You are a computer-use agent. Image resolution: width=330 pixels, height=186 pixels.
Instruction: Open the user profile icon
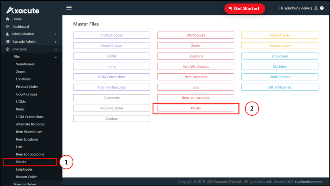[x=316, y=8]
